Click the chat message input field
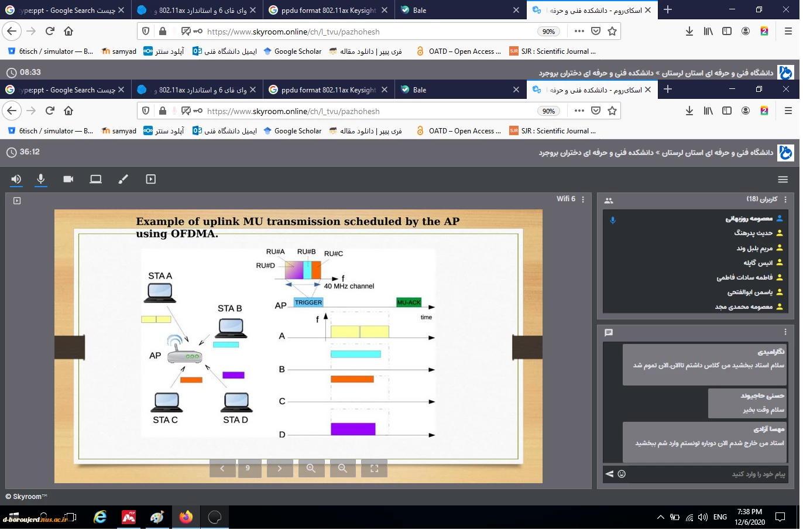The image size is (803, 530). coord(708,474)
